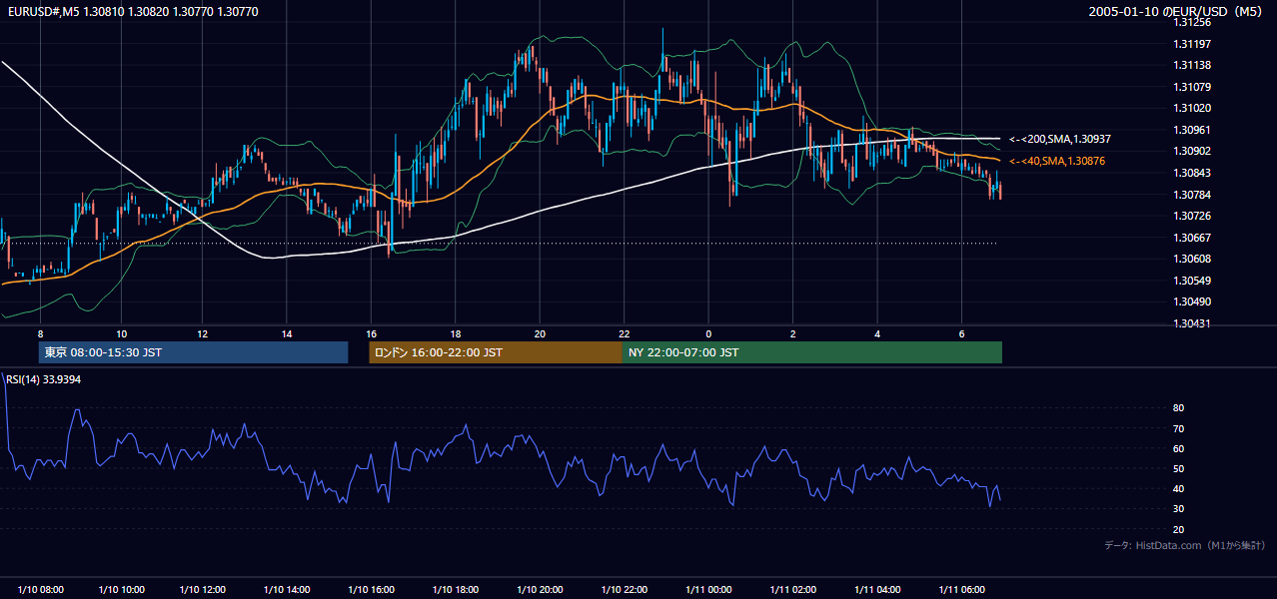
Task: Click hour tick 14 under price chart
Action: click(287, 333)
